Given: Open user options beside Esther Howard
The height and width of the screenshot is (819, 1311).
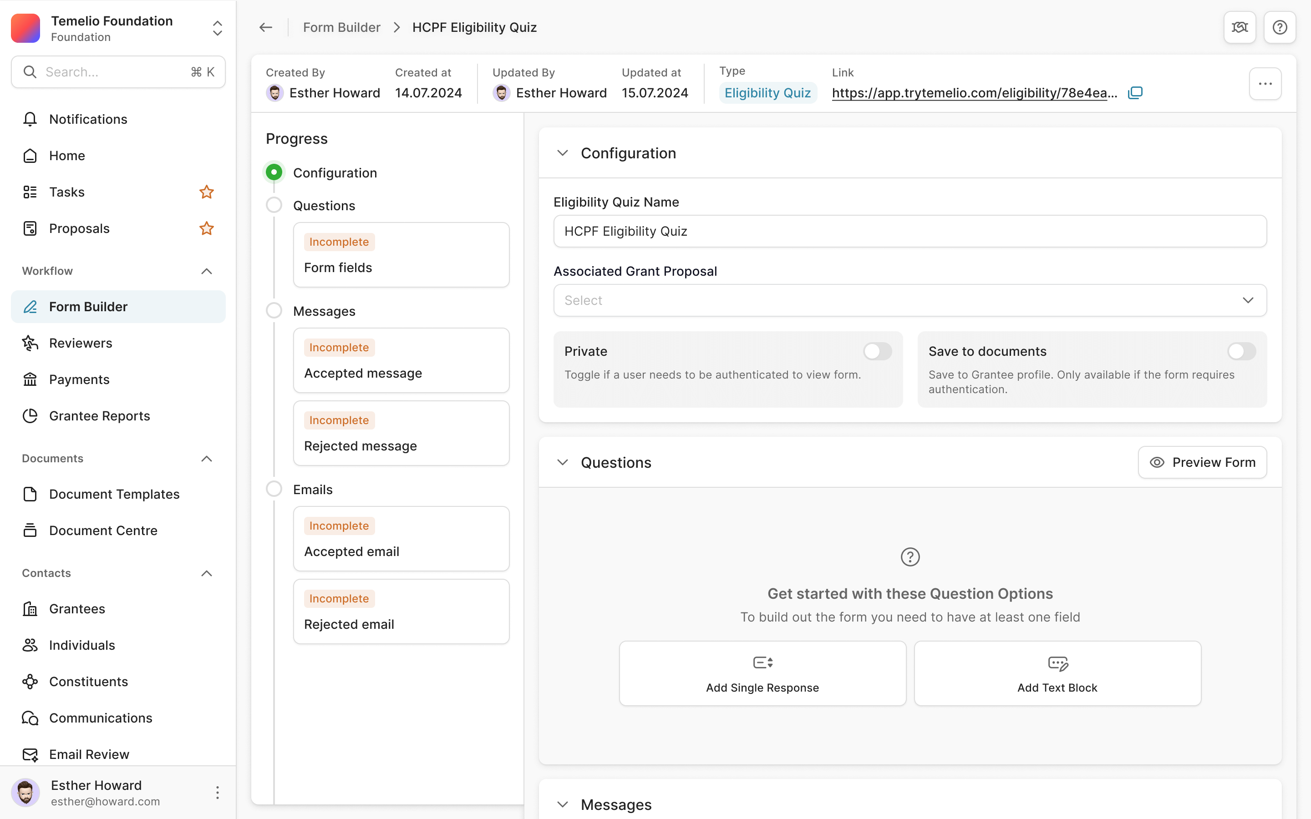Looking at the screenshot, I should 217,793.
